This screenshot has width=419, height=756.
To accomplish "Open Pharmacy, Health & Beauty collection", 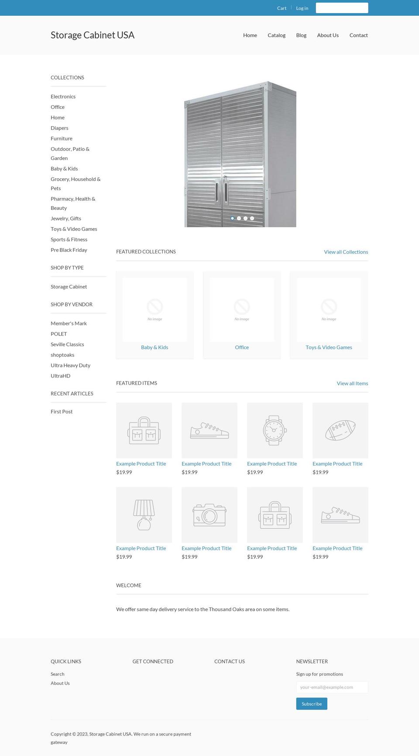I will tap(73, 203).
